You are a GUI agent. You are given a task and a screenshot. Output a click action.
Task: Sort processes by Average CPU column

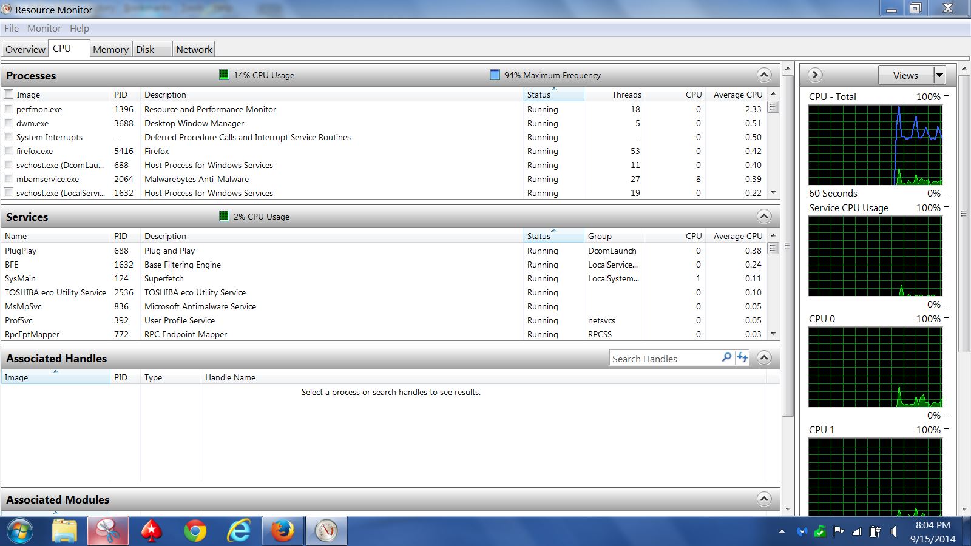coord(736,95)
